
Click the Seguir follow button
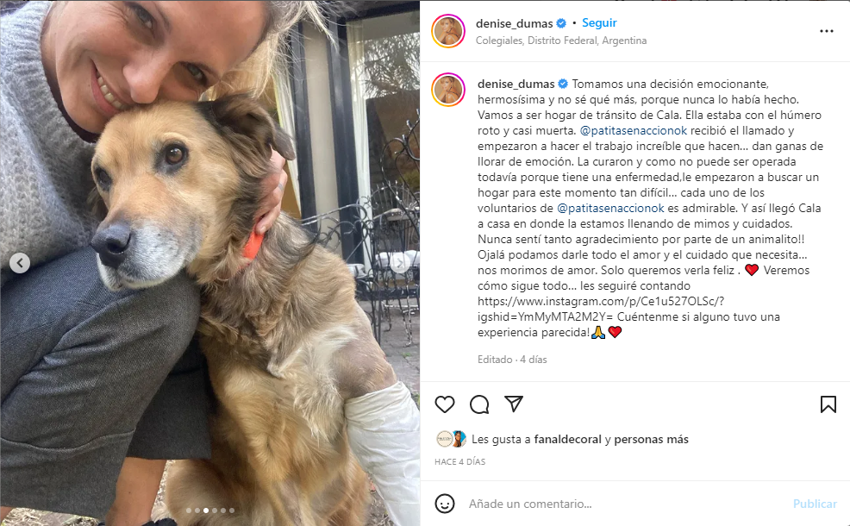[x=599, y=22]
